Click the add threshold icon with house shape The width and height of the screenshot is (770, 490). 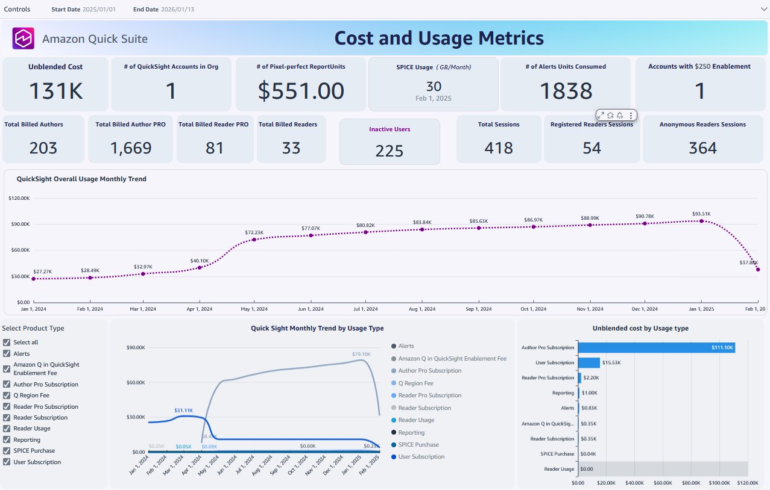[x=611, y=115]
